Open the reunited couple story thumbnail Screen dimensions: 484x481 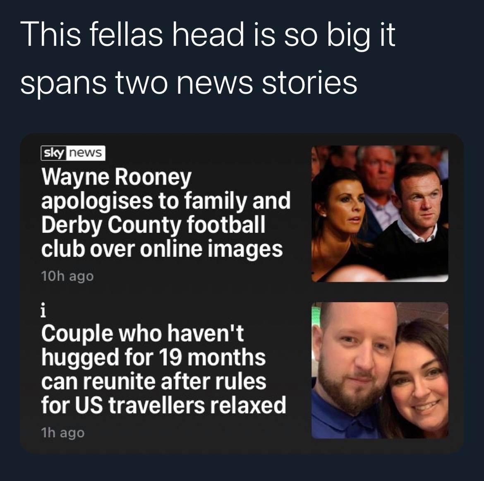tap(380, 370)
